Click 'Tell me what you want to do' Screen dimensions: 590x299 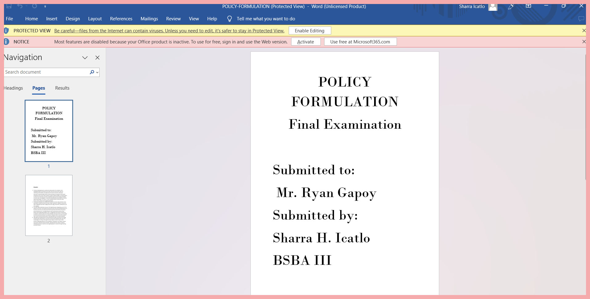coord(266,19)
